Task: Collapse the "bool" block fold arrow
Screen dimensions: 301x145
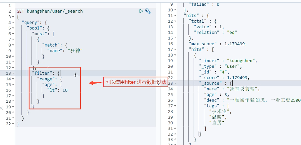Action: [13, 28]
